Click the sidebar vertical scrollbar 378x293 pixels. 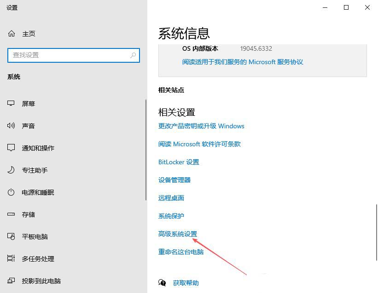pyautogui.click(x=146, y=150)
